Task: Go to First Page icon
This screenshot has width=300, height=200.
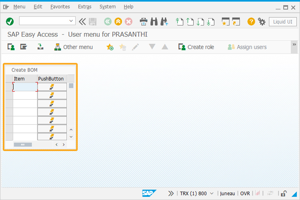Action: [180, 22]
